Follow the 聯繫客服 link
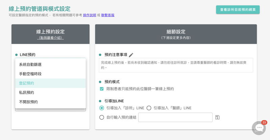 108,15
